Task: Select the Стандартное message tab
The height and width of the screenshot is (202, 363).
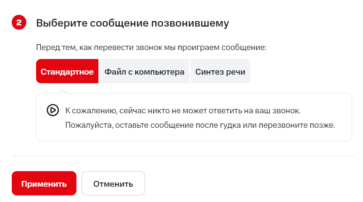Action: tap(67, 72)
